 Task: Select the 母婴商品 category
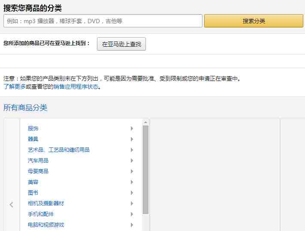38,171
